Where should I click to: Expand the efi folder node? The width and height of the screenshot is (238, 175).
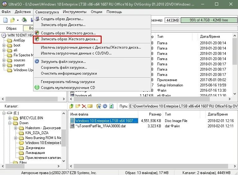coord(4,50)
